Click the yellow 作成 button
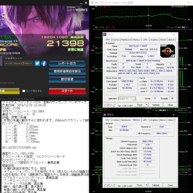Image resolution: width=193 pixels, height=193 pixels. (10, 91)
